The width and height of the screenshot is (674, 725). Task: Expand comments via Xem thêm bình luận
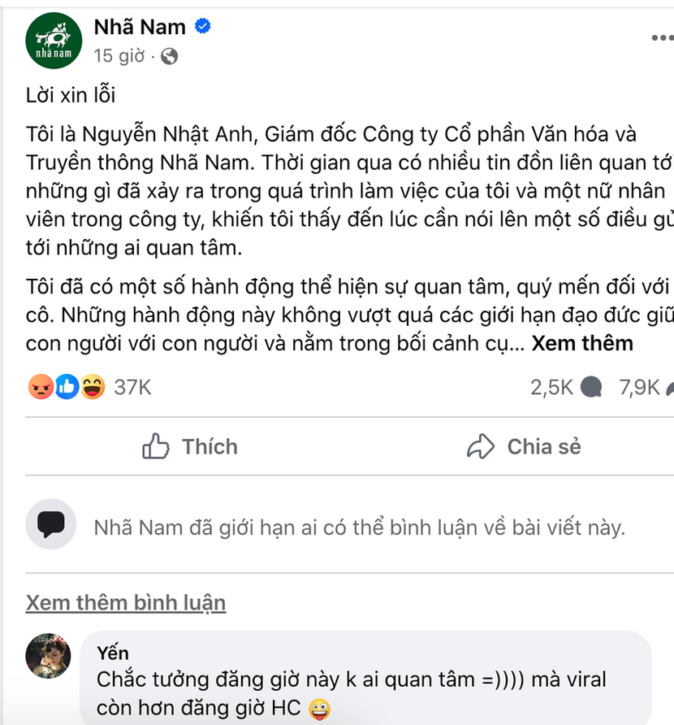pyautogui.click(x=124, y=602)
